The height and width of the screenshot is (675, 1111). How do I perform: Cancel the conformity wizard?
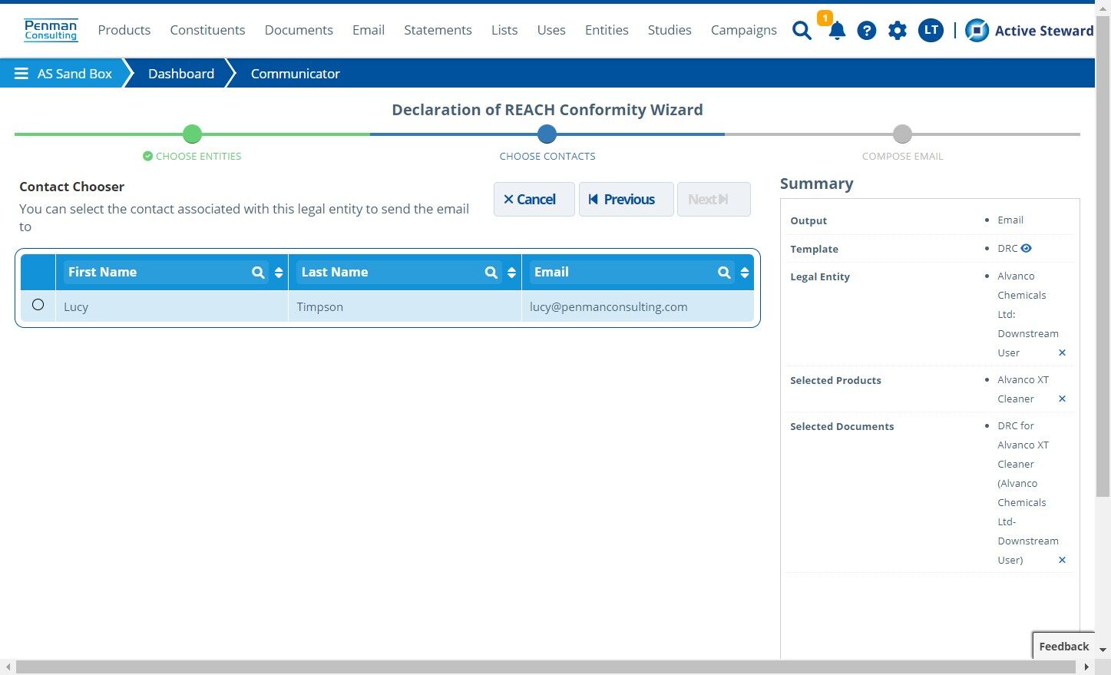534,199
